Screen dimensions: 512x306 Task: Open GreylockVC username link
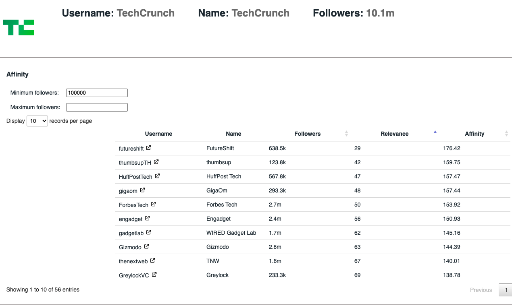coord(134,275)
